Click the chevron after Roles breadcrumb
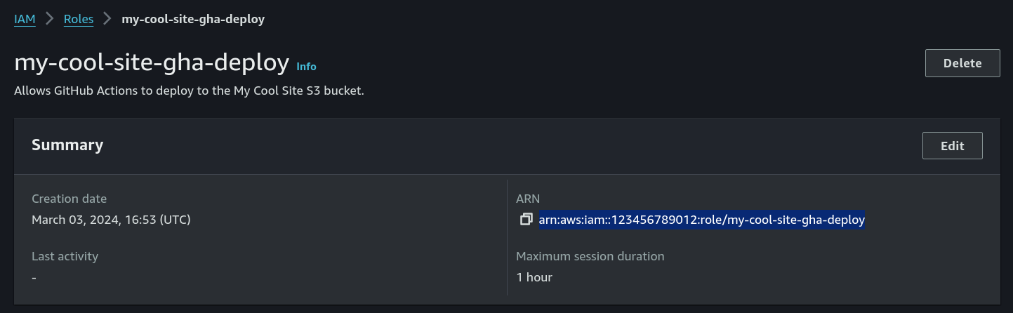 click(x=107, y=19)
